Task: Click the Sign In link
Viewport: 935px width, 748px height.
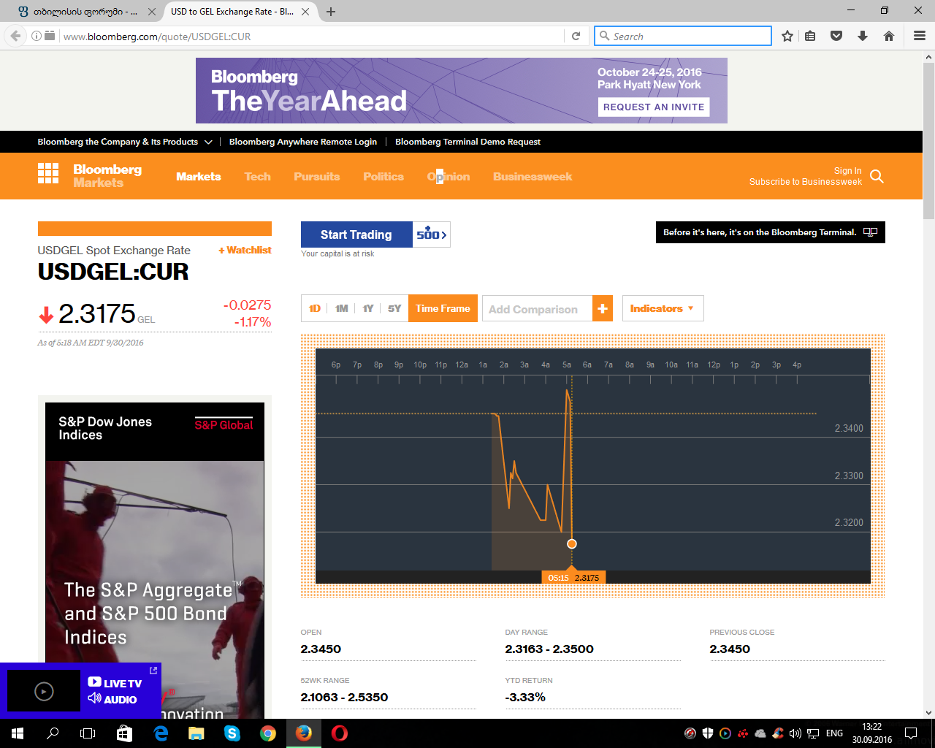Action: 847,170
